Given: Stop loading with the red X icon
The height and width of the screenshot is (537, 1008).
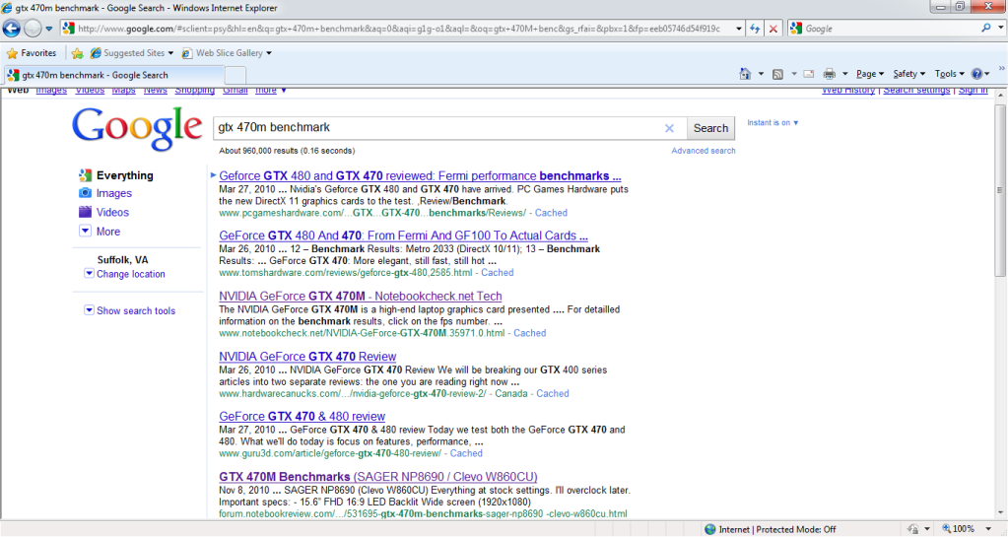Looking at the screenshot, I should (x=773, y=29).
